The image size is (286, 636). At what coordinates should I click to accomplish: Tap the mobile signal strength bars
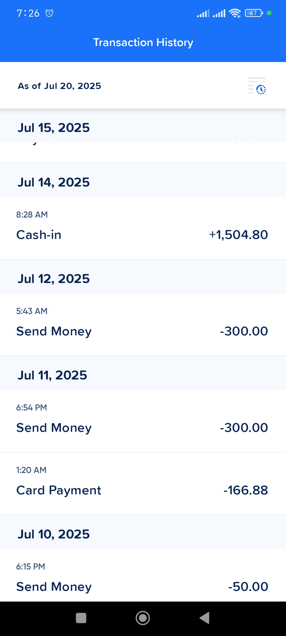[211, 13]
